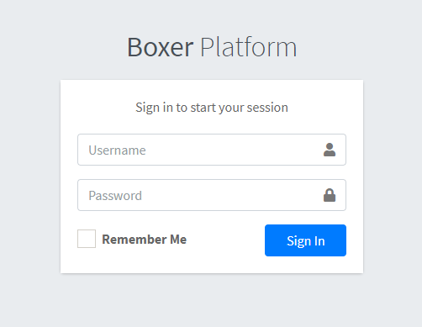The image size is (422, 327).
Task: Click the bold word Boxer in title
Action: [161, 47]
